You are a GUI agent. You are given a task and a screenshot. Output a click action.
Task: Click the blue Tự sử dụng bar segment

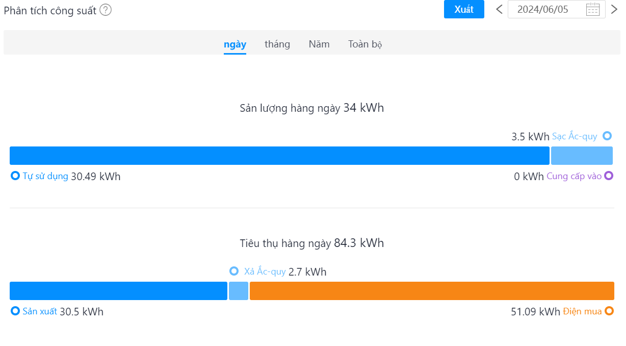click(x=279, y=156)
